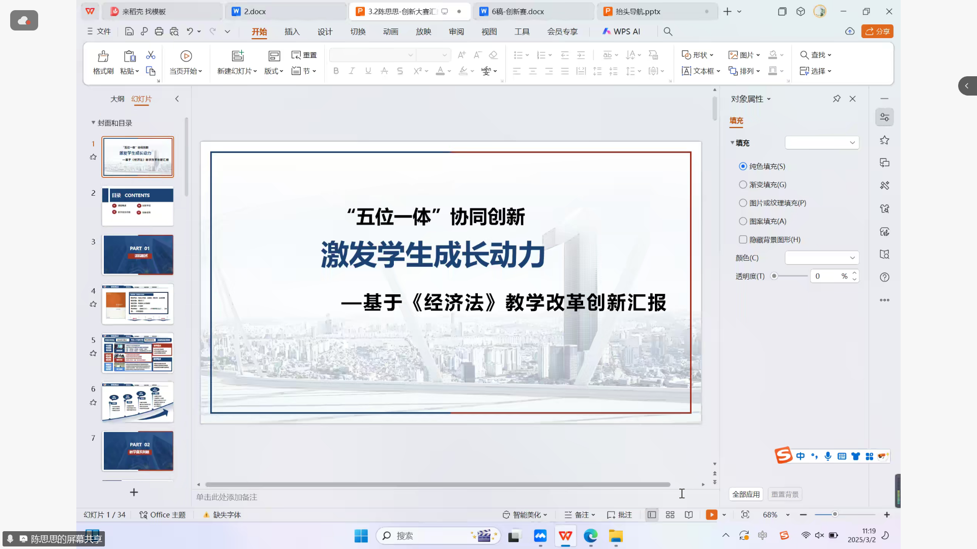Screen dimensions: 977x549
Task: Select slide 3 thumbnail in slide panel
Action: [x=137, y=255]
